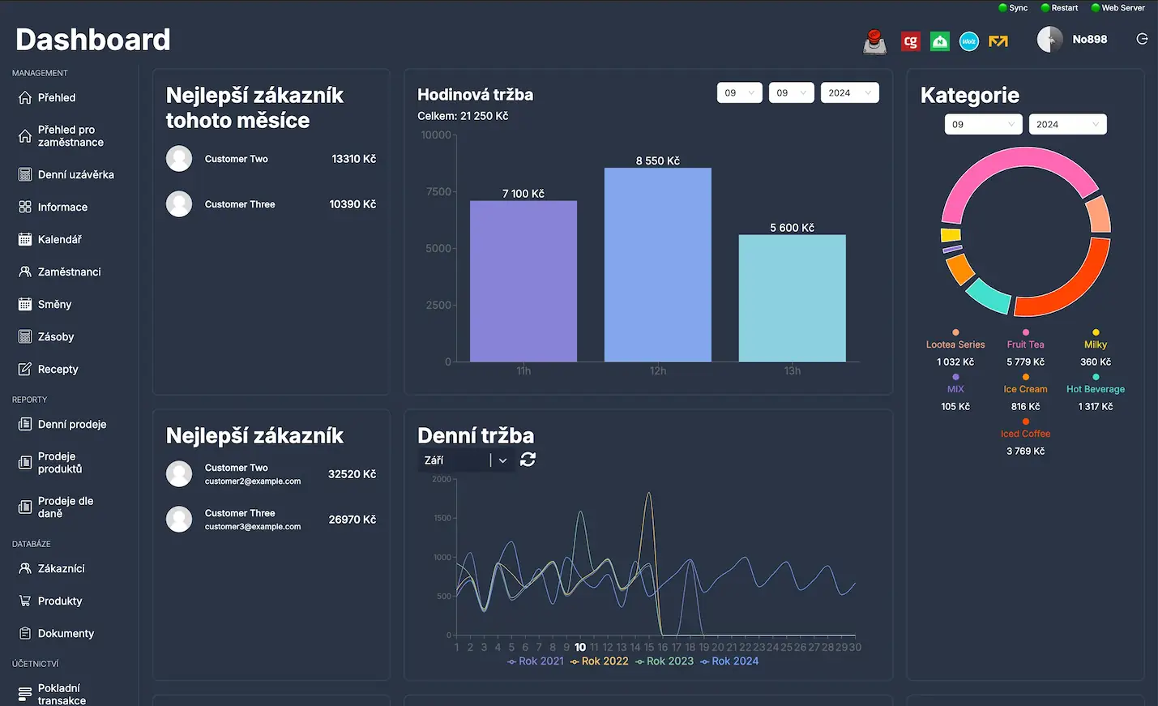The width and height of the screenshot is (1158, 706).
Task: Click Restart in the top status bar
Action: point(1059,7)
